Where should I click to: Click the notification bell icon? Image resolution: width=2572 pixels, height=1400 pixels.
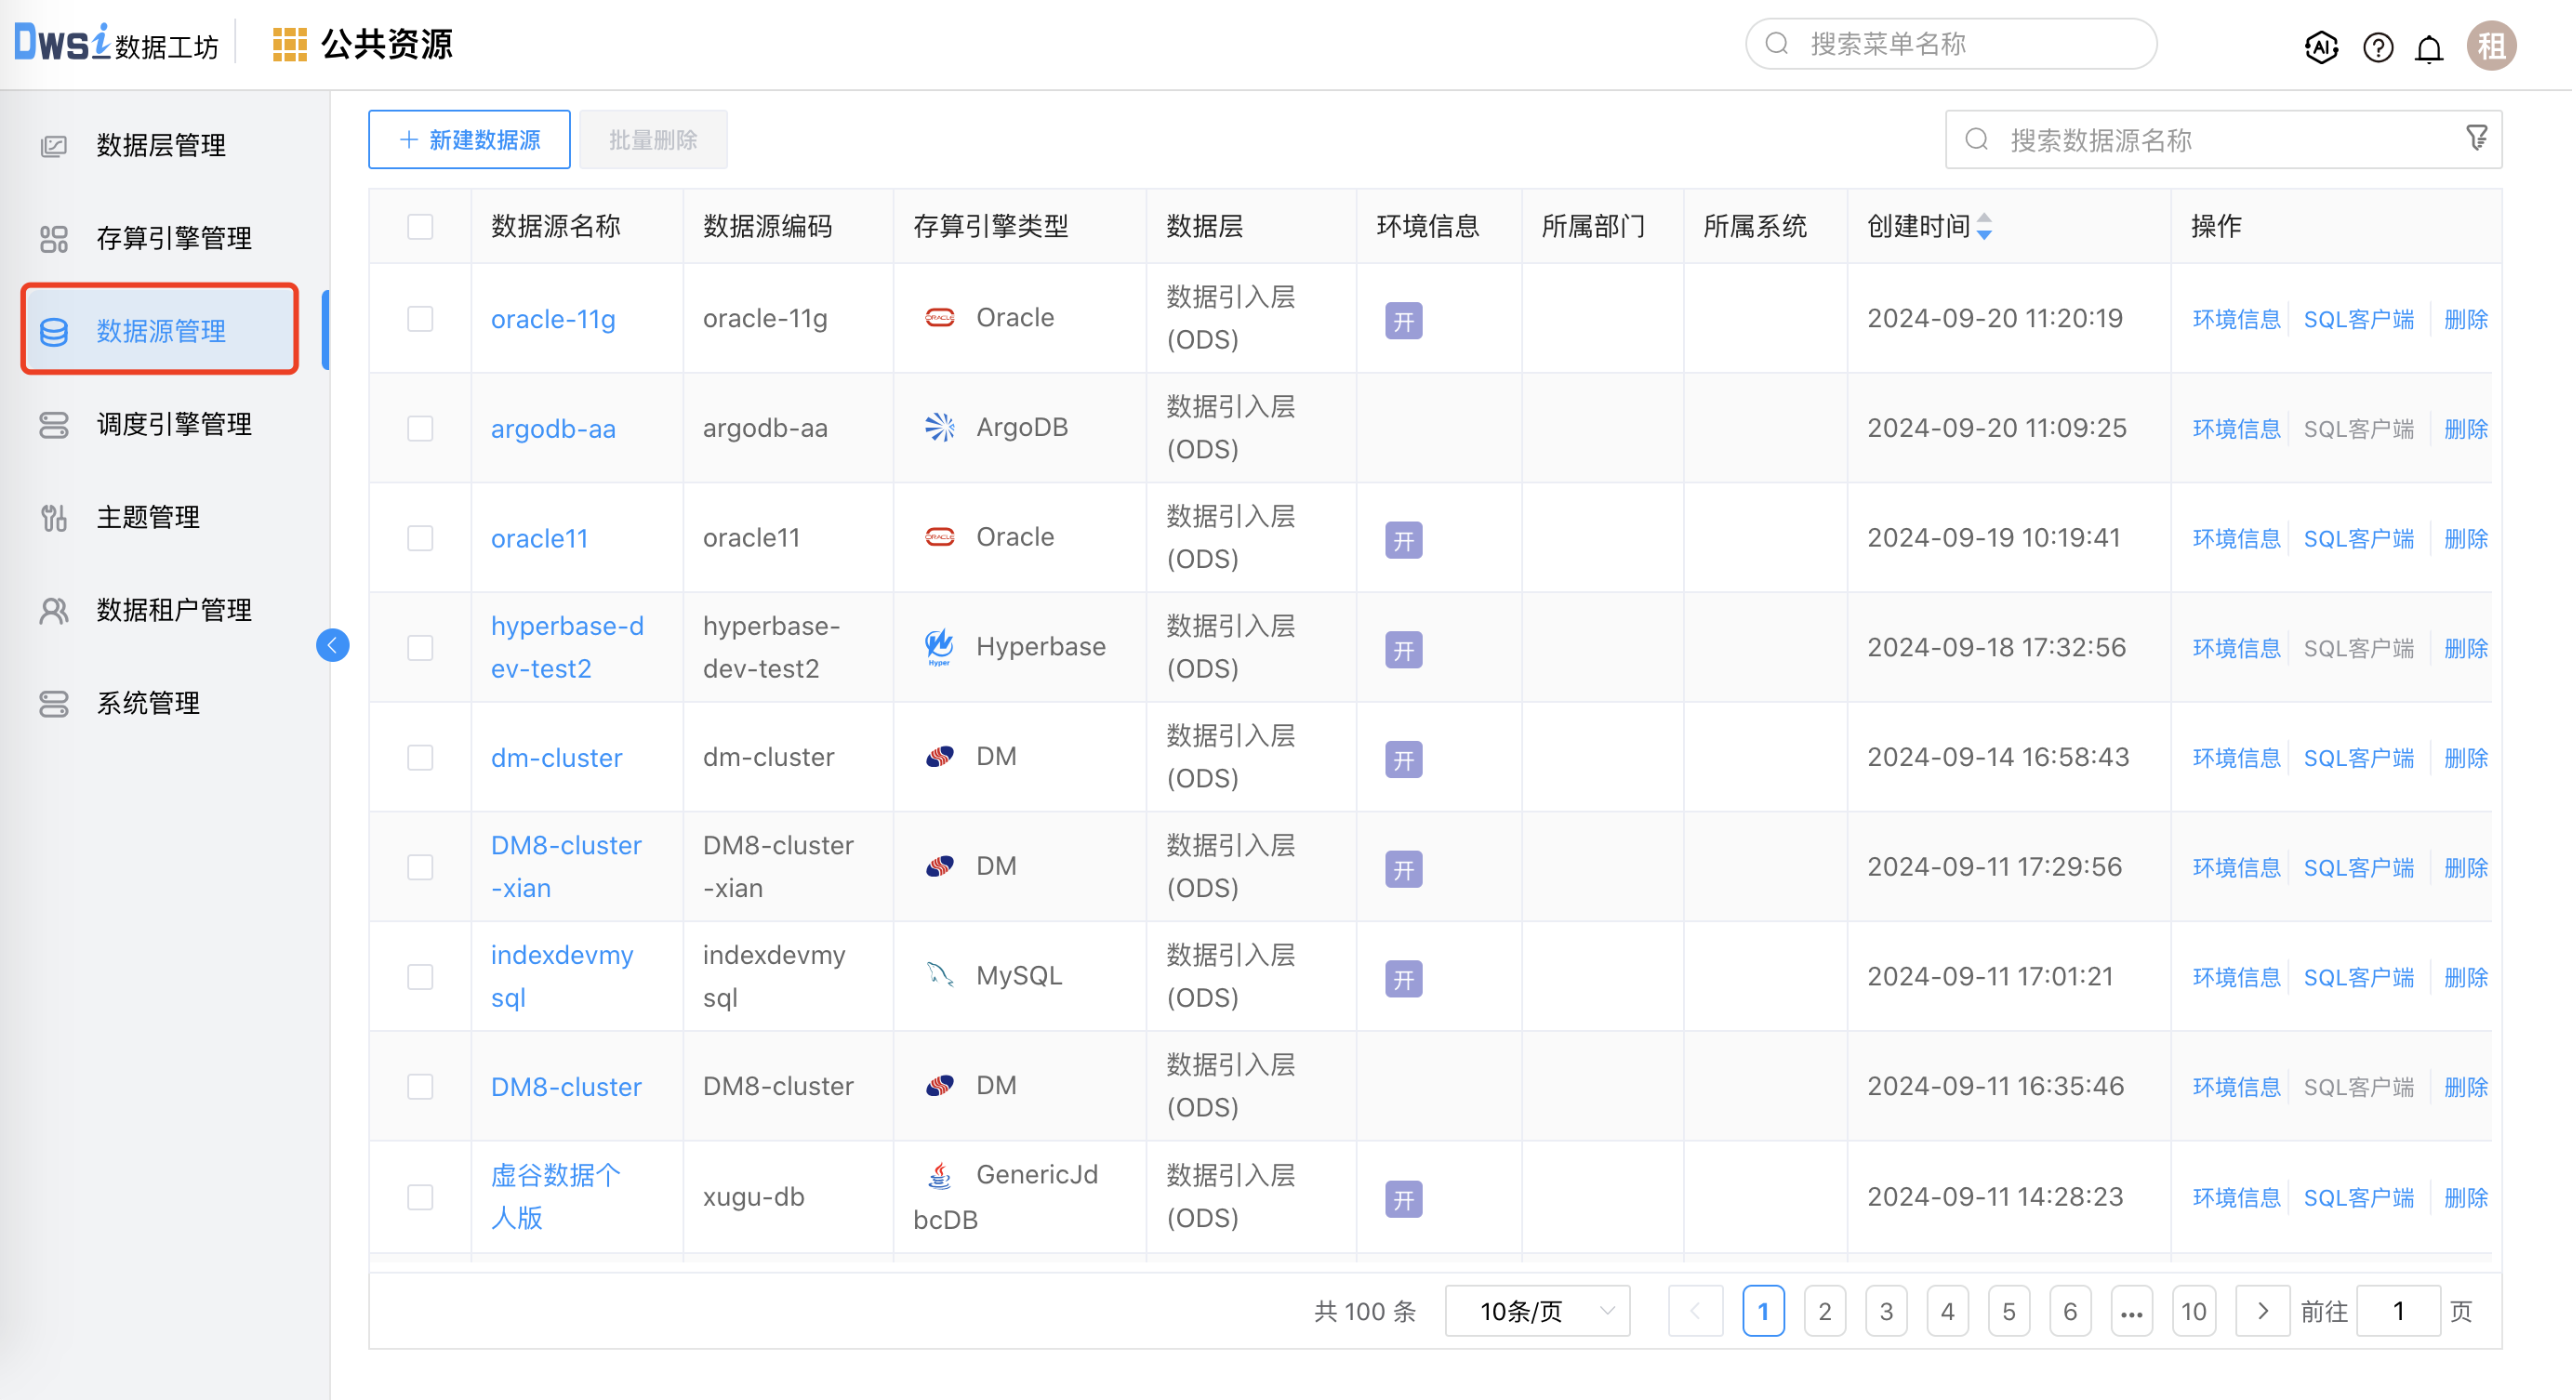click(x=2429, y=46)
